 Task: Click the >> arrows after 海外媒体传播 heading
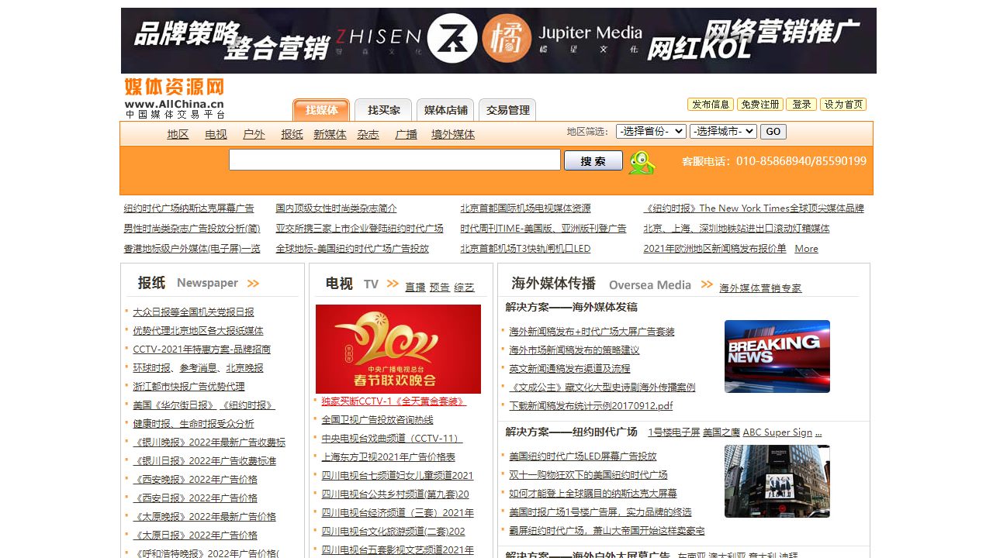pos(707,285)
